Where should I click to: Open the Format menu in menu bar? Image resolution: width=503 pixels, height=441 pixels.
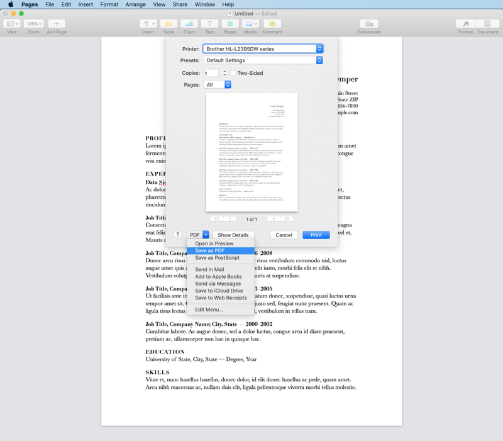(109, 4)
